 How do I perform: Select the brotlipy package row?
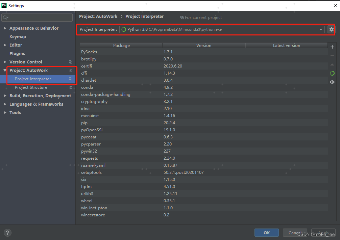(x=204, y=59)
